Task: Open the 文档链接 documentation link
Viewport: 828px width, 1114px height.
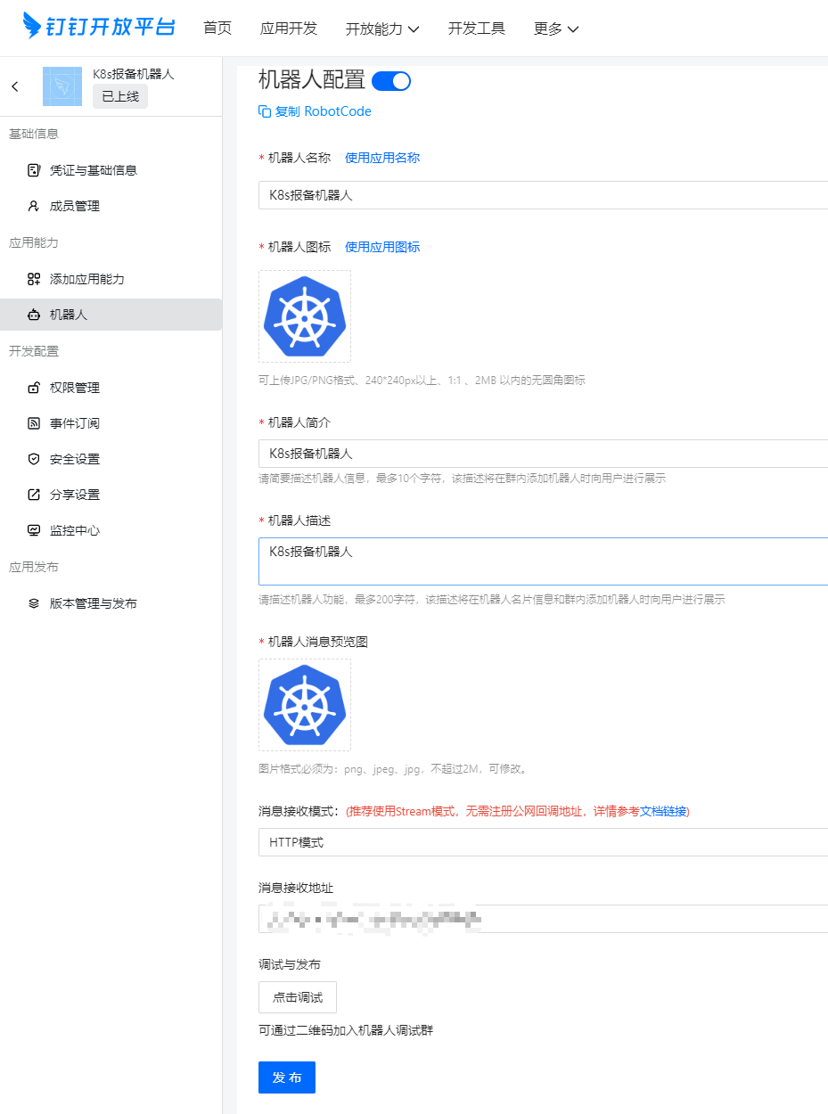Action: click(663, 811)
